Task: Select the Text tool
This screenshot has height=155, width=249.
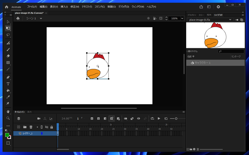Action: coord(8,84)
